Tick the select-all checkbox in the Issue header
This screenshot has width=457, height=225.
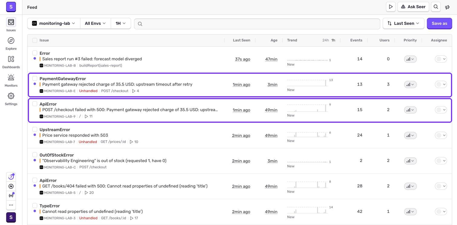35,40
